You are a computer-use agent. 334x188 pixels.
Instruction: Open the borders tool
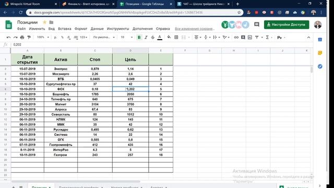tap(176, 37)
